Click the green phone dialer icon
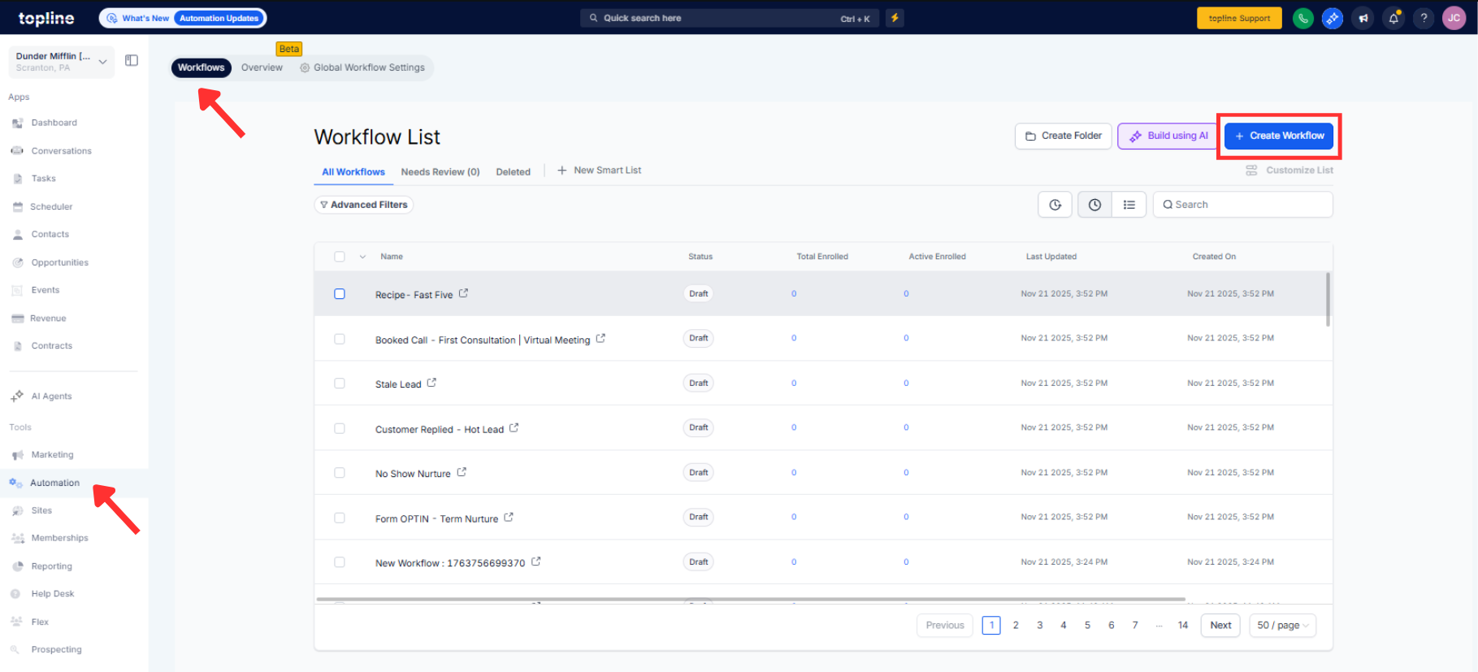Viewport: 1478px width, 672px height. (x=1302, y=18)
